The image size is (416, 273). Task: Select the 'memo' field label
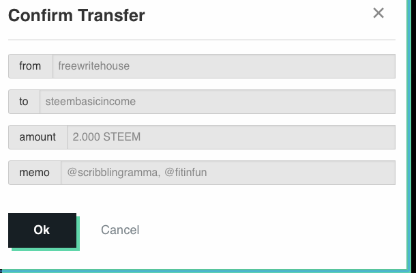35,173
